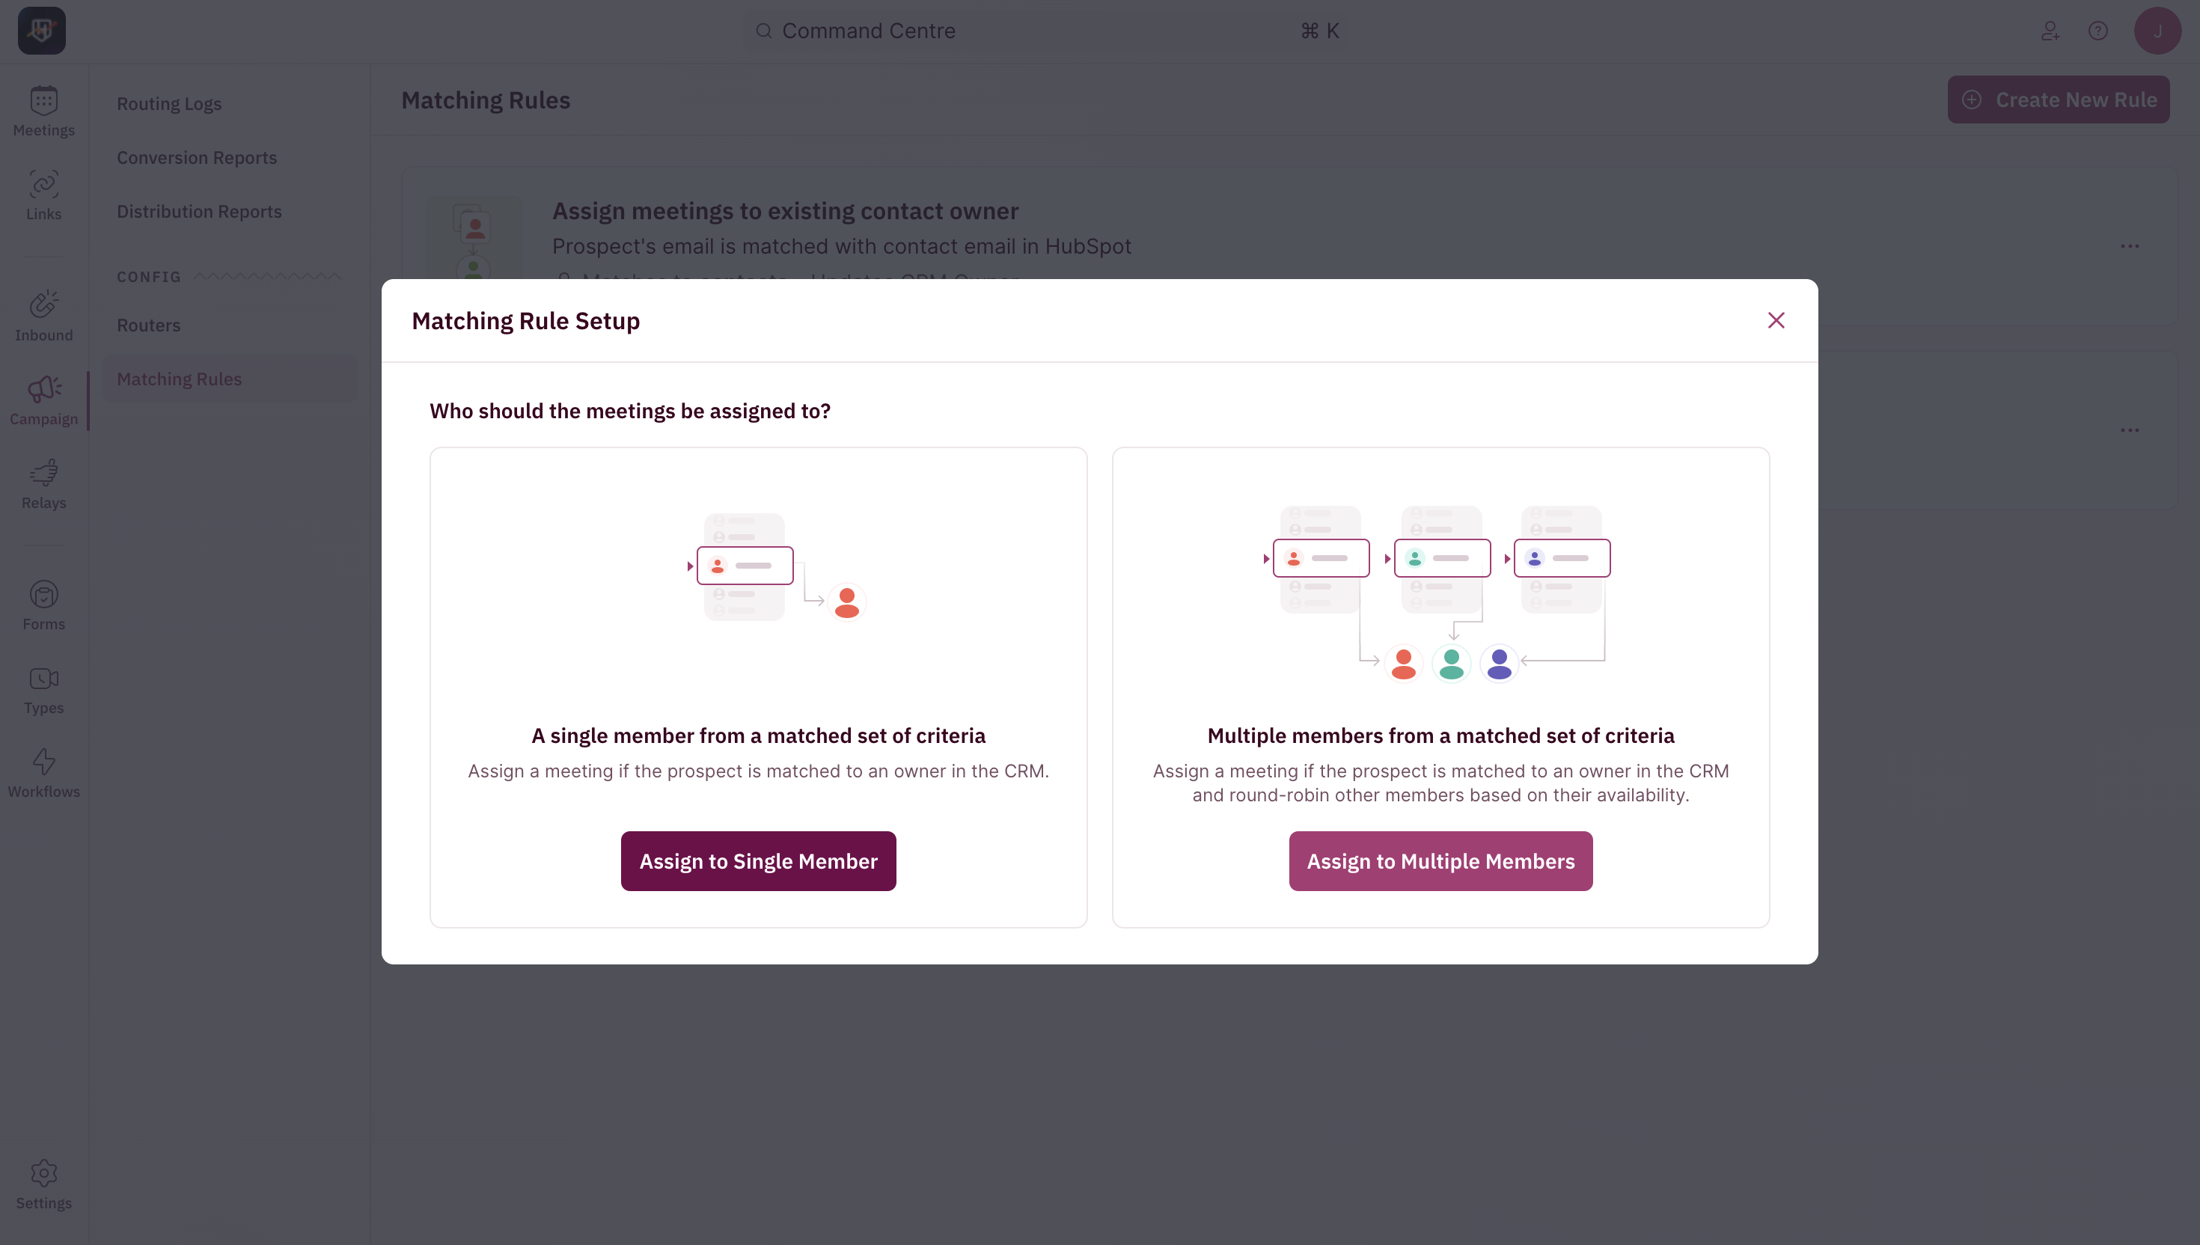This screenshot has width=2200, height=1245.
Task: Click Assign to Single Member button
Action: (759, 860)
